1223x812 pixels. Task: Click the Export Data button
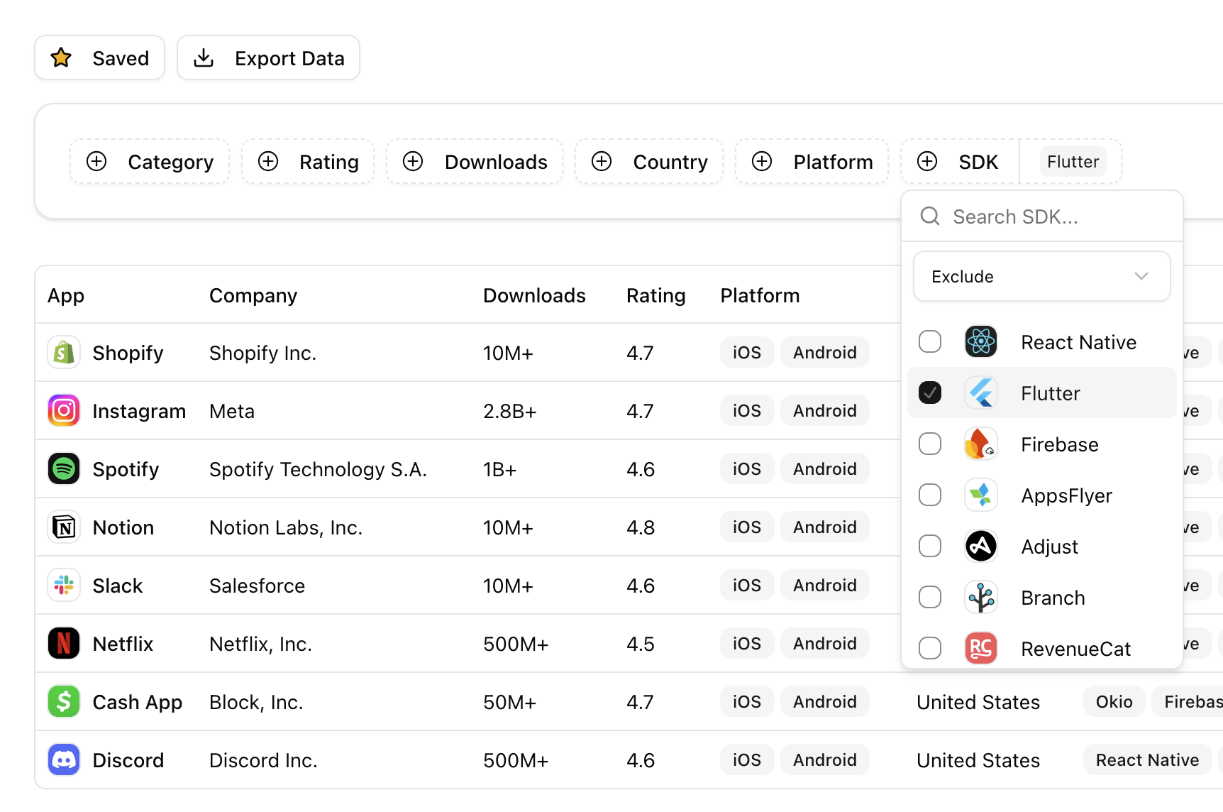[268, 57]
